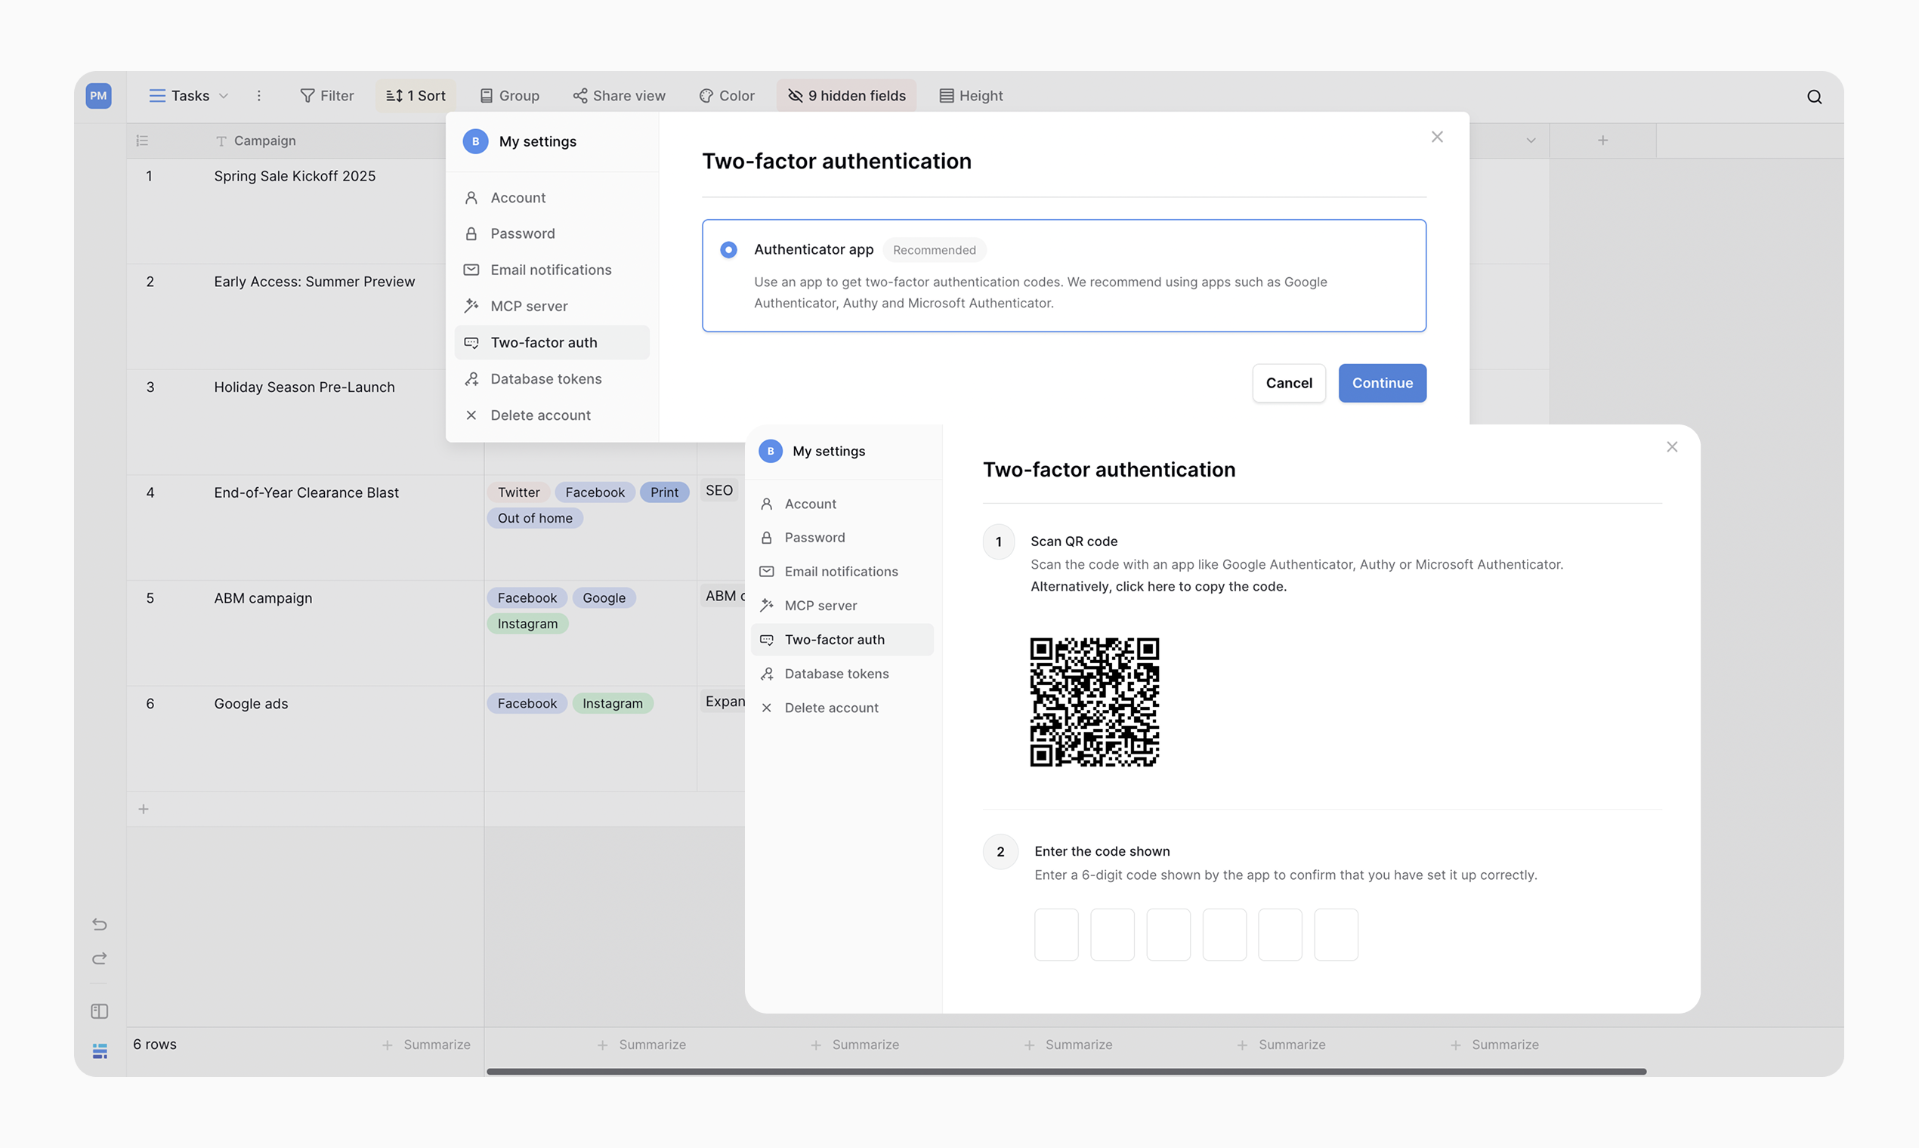Click the Continue button

1382,383
